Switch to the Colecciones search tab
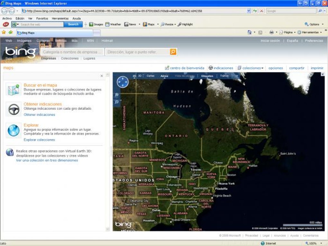328x246 pixels. pyautogui.click(x=70, y=58)
